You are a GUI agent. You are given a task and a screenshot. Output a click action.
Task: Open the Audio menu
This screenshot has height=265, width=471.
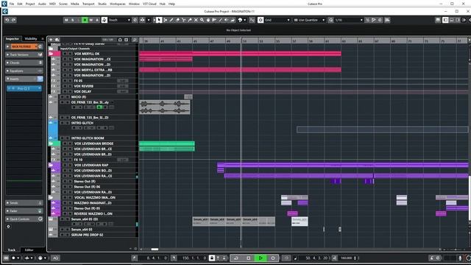[x=42, y=4]
